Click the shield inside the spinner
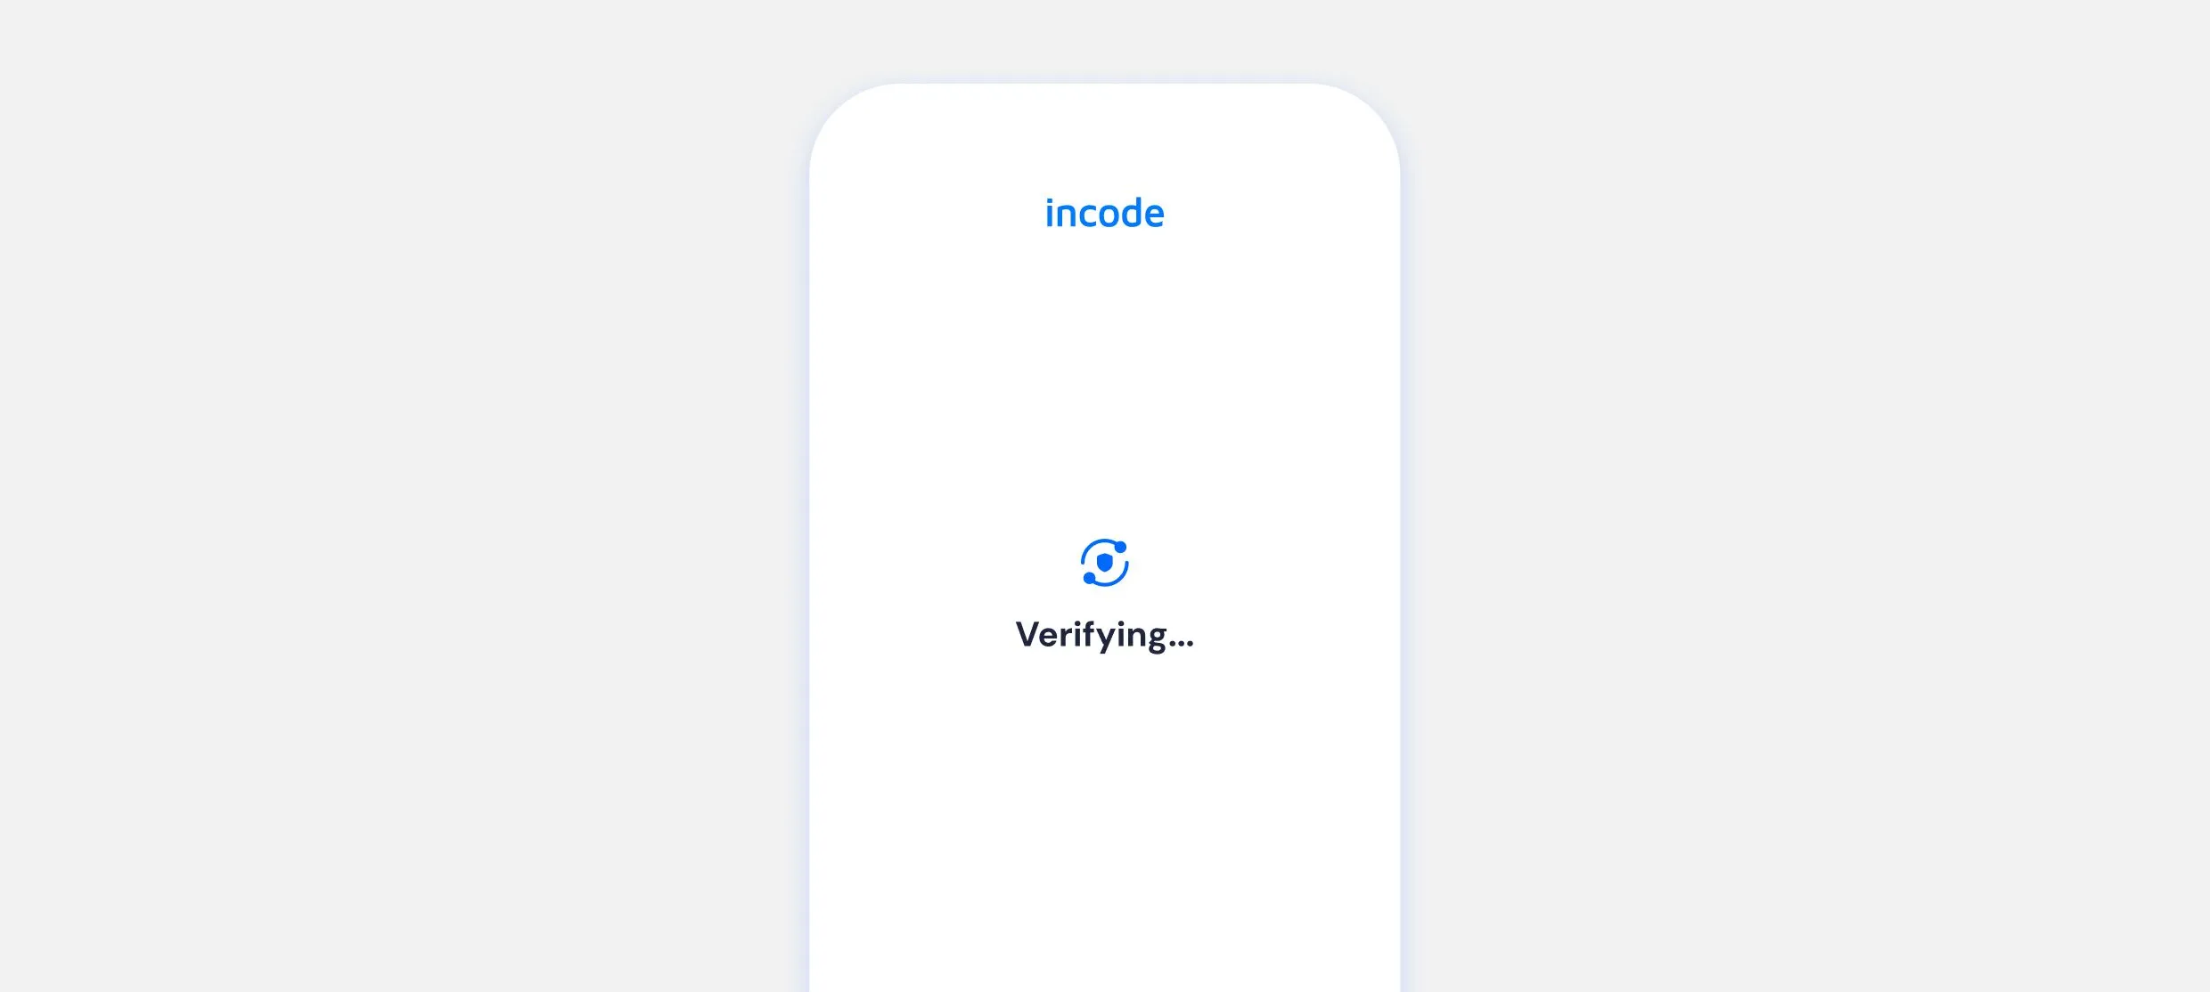Image resolution: width=2210 pixels, height=992 pixels. pos(1105,563)
